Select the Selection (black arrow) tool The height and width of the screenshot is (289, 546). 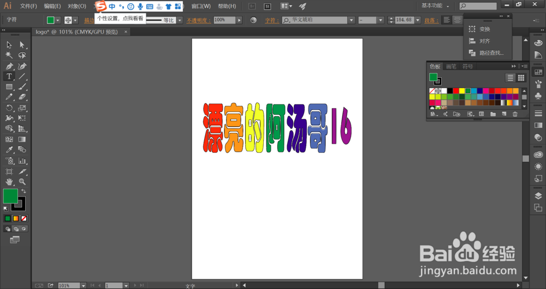[x=9, y=45]
